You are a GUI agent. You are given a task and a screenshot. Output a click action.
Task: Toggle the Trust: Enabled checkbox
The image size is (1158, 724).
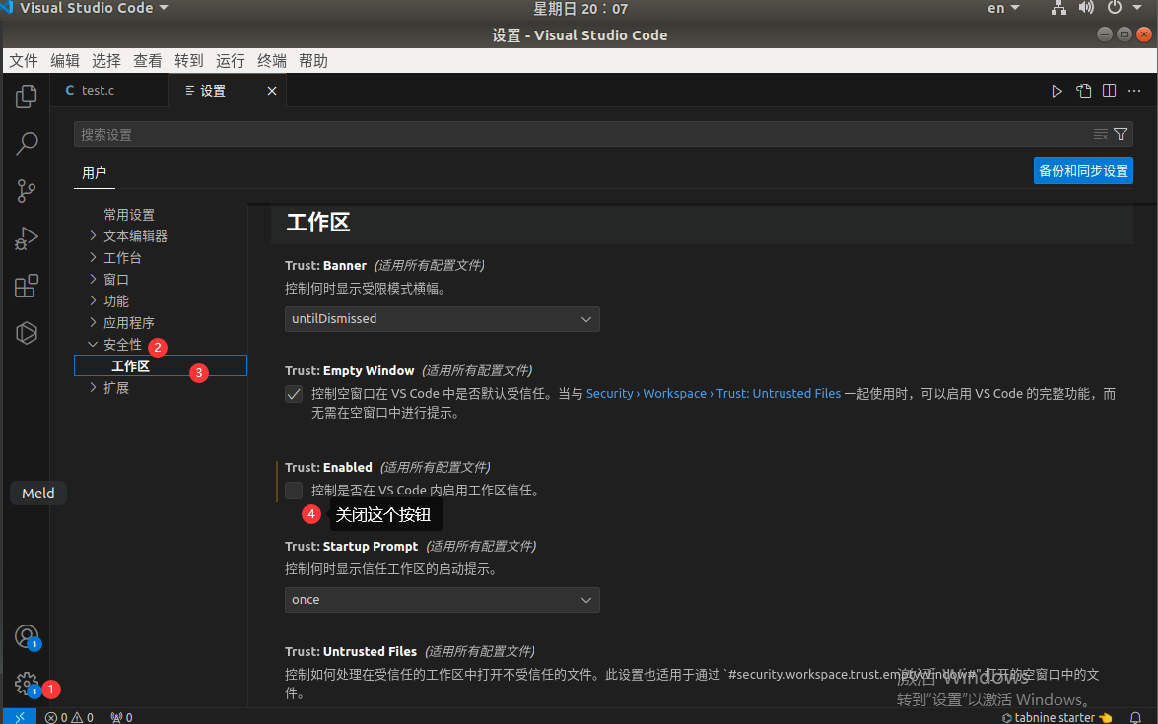click(x=294, y=491)
